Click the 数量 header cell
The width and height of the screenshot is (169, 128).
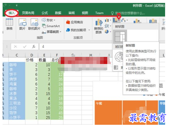(x=44, y=60)
